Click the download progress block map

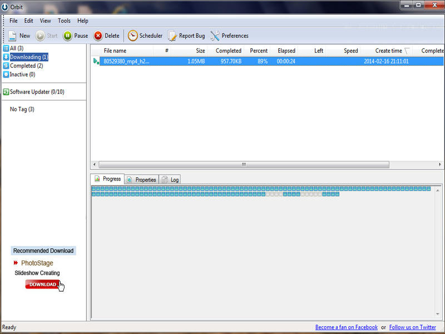tap(261, 191)
